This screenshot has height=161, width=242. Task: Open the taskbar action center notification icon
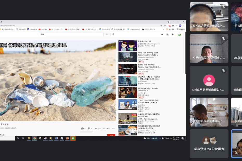tap(183, 138)
